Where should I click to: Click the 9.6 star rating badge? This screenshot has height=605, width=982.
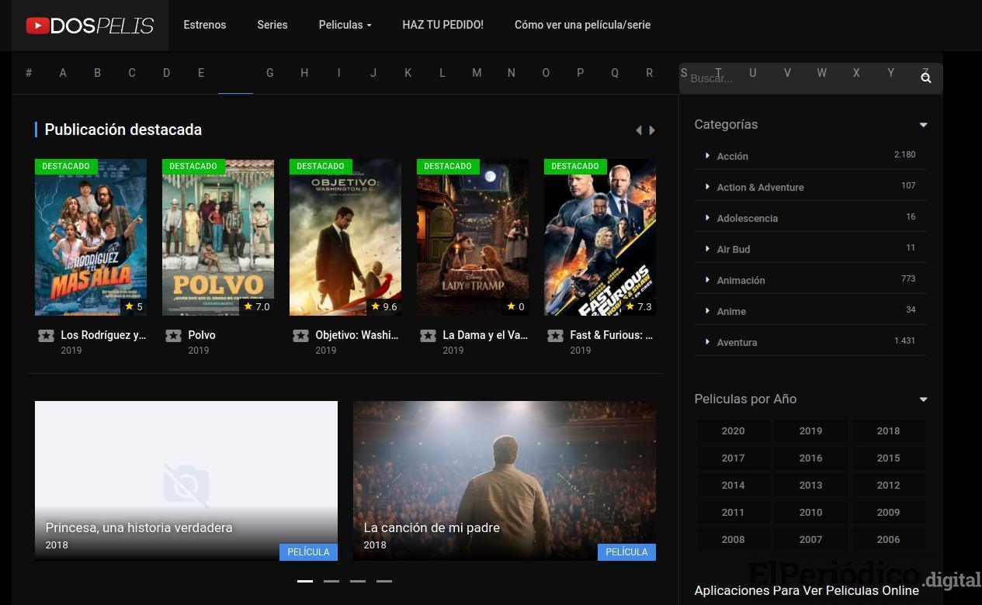point(383,306)
